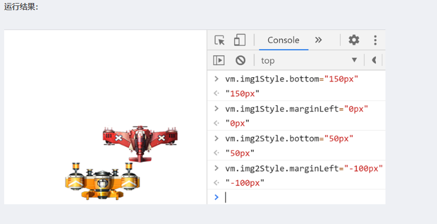Viewport: 437px width, 224px height.
Task: Toggle the device toolbar icon
Action: [240, 40]
